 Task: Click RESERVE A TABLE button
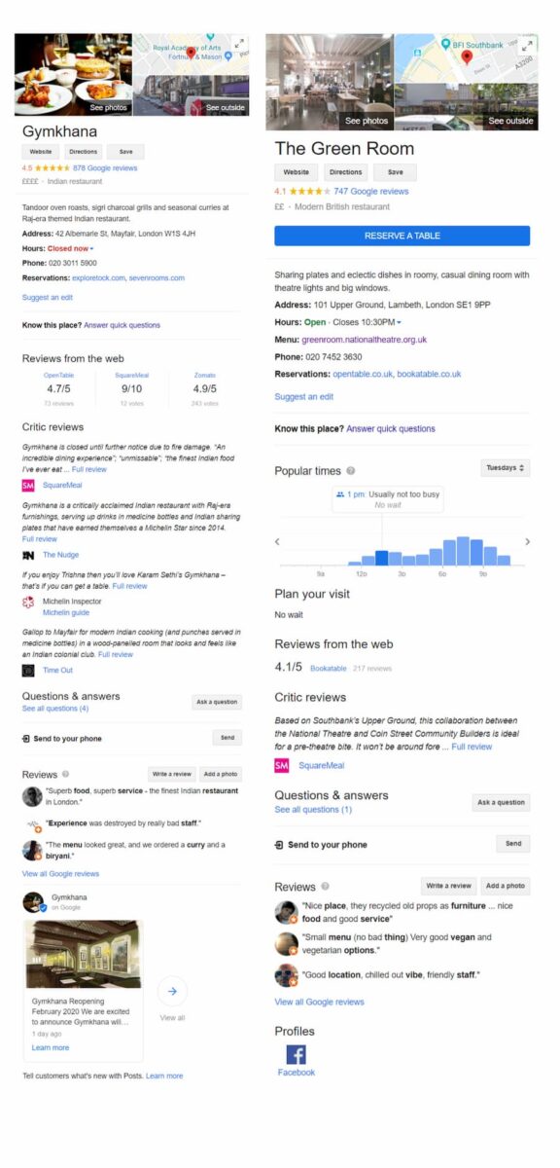click(x=402, y=236)
